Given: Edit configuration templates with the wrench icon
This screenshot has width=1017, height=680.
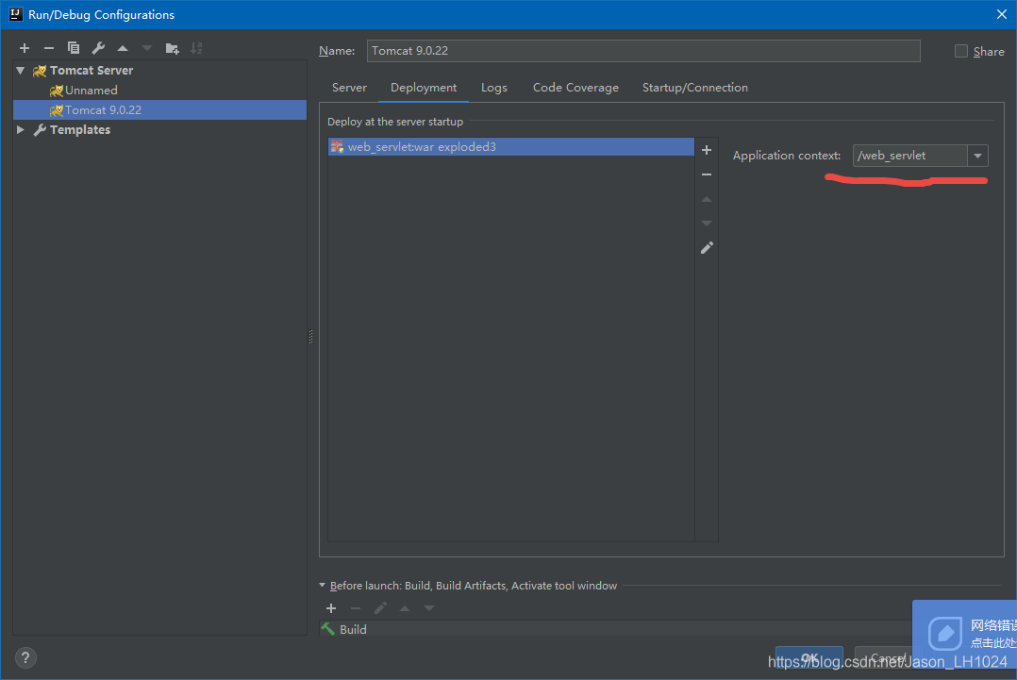Looking at the screenshot, I should (x=97, y=47).
